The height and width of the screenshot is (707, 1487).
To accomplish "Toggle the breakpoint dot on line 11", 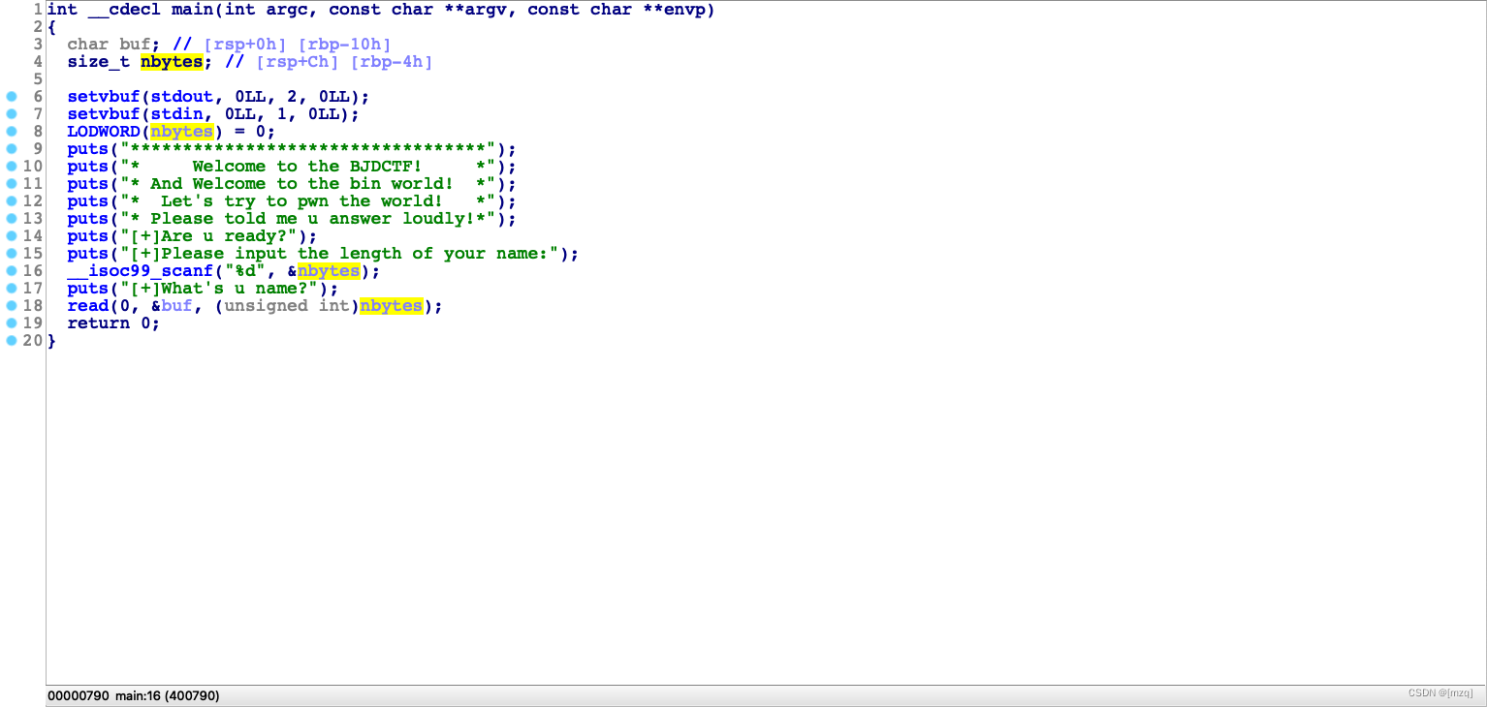I will (12, 184).
